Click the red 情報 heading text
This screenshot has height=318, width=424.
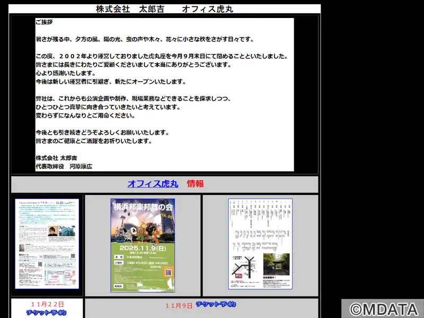(195, 184)
